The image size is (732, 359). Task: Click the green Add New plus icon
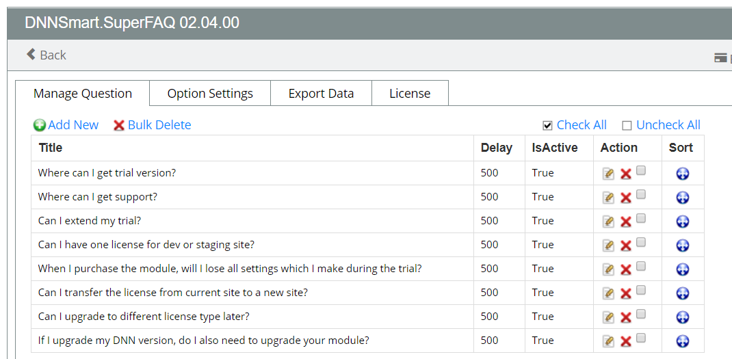(40, 125)
